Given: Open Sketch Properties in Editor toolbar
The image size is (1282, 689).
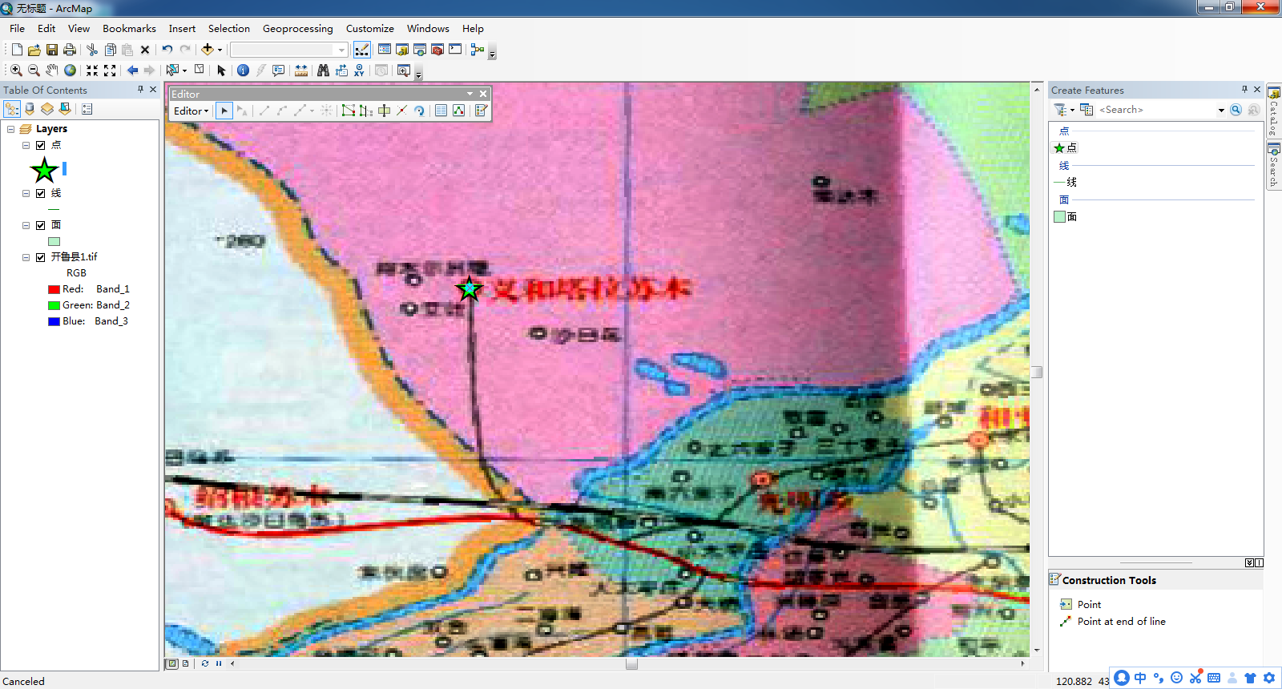Looking at the screenshot, I should [458, 111].
